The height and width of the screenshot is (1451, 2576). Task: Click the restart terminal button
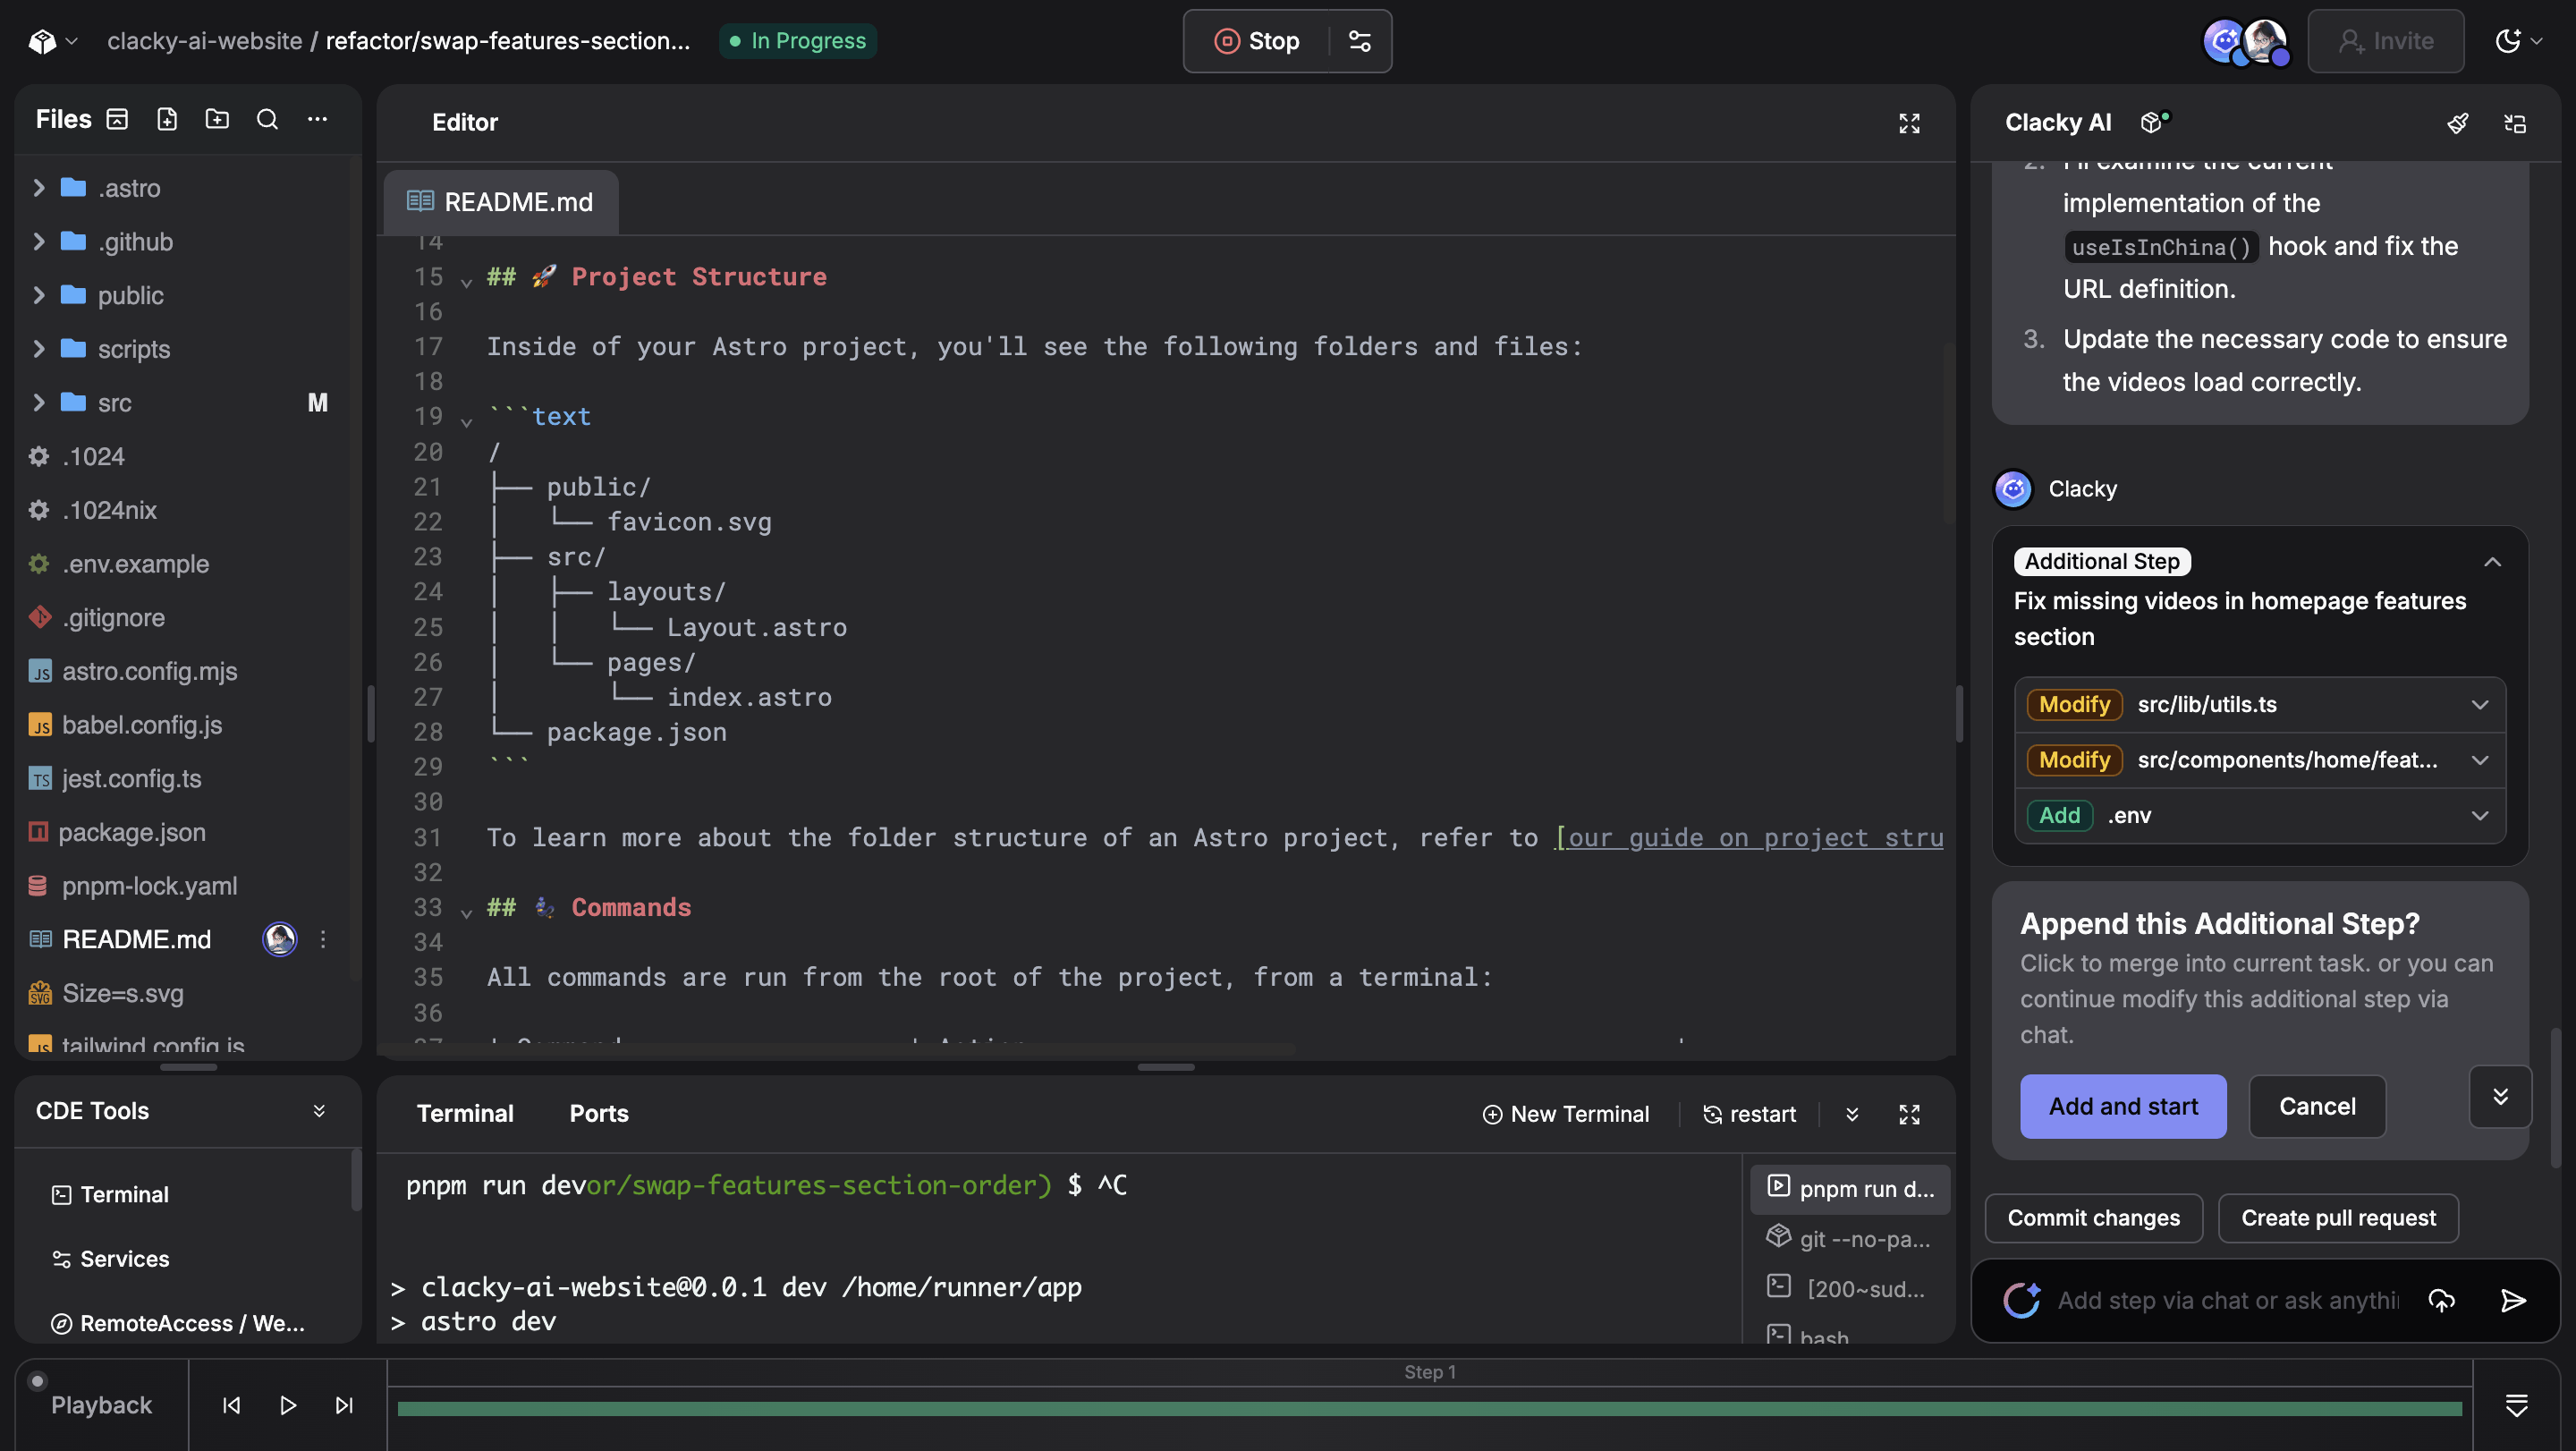1749,1114
